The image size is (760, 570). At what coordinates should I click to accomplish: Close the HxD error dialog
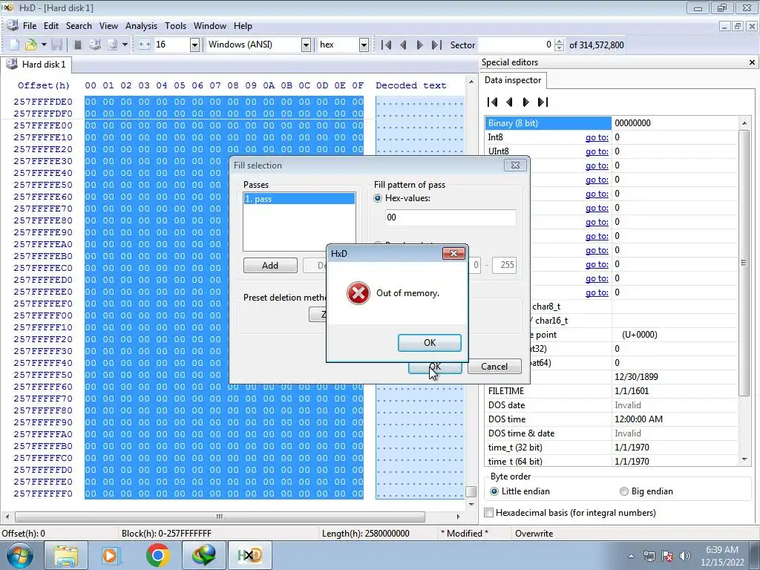click(x=453, y=254)
